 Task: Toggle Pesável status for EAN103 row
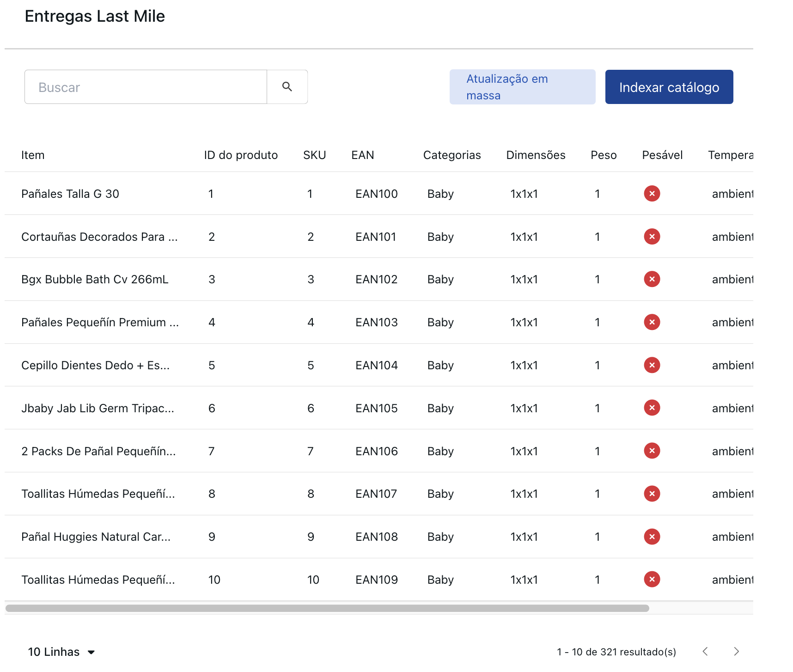click(x=652, y=322)
